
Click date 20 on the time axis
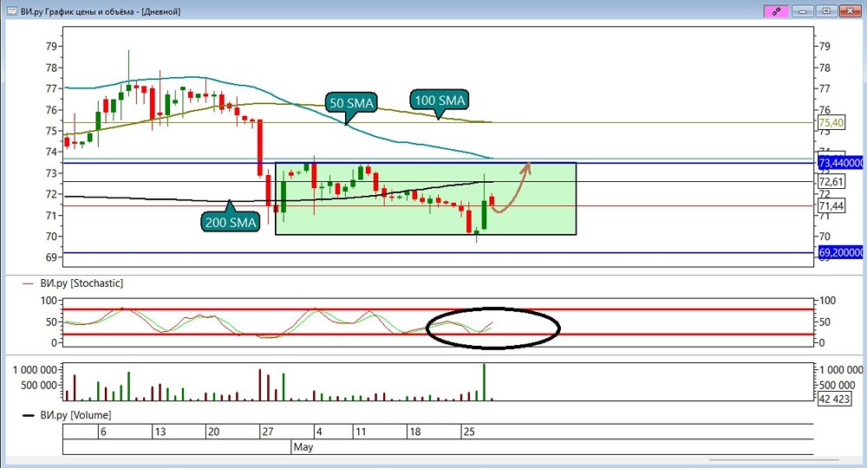(x=213, y=432)
